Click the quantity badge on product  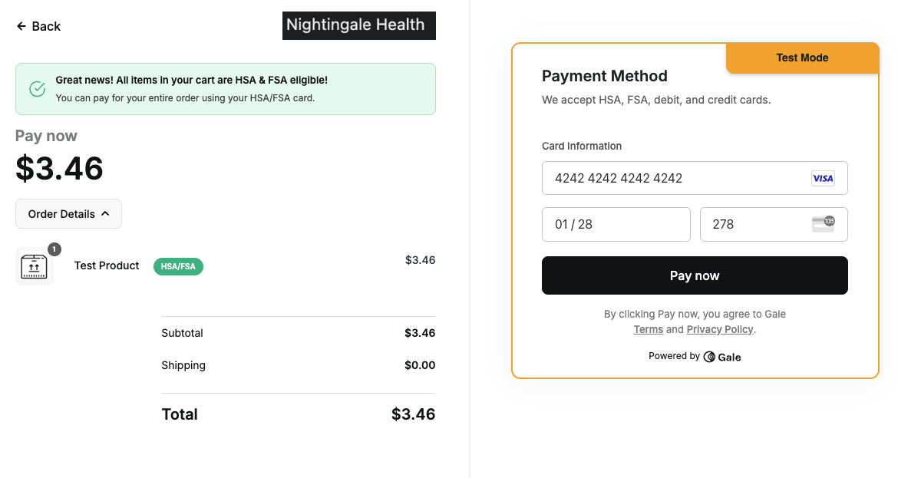54,249
